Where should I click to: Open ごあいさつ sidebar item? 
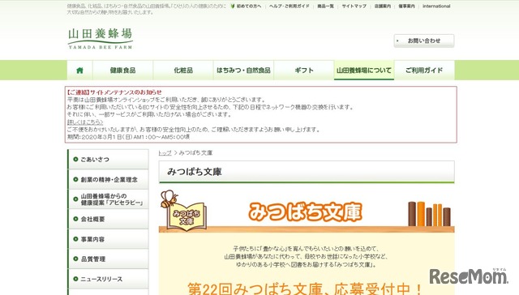click(x=109, y=160)
